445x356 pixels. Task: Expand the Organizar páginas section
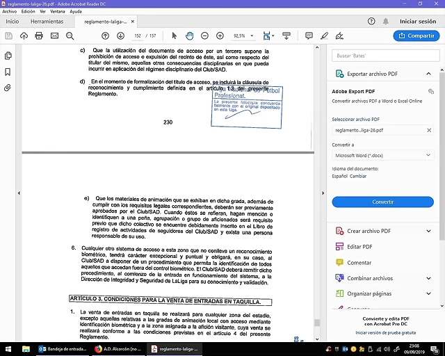click(428, 293)
